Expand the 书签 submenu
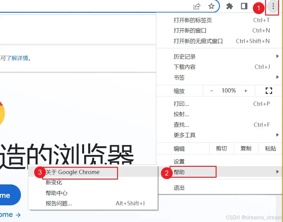Screen dimensions: 283x222 point(220,77)
